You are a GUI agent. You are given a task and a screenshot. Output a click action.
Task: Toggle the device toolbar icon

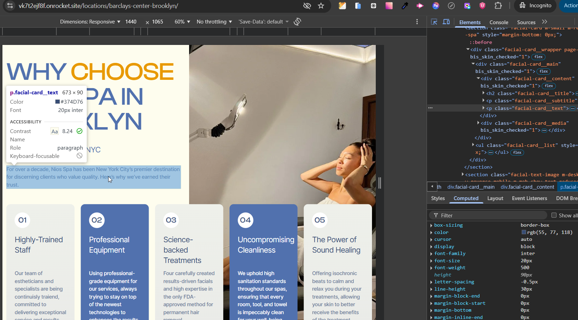coord(446,22)
